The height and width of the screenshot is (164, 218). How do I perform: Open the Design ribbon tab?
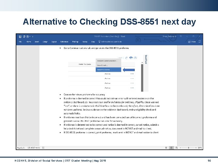(x=45, y=42)
